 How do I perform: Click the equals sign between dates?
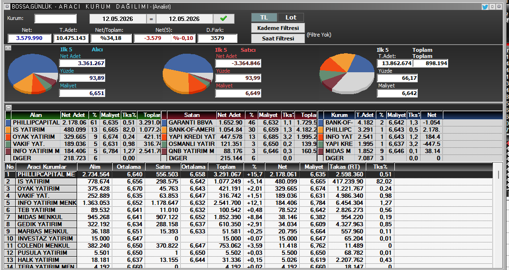151,19
